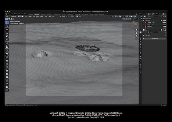Select the Spin tool
This screenshot has height=122, width=172.
[x=7, y=74]
